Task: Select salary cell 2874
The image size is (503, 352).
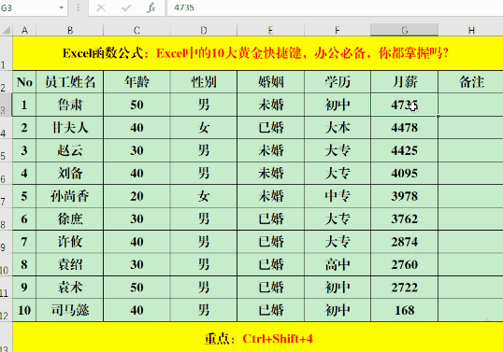Action: click(405, 242)
